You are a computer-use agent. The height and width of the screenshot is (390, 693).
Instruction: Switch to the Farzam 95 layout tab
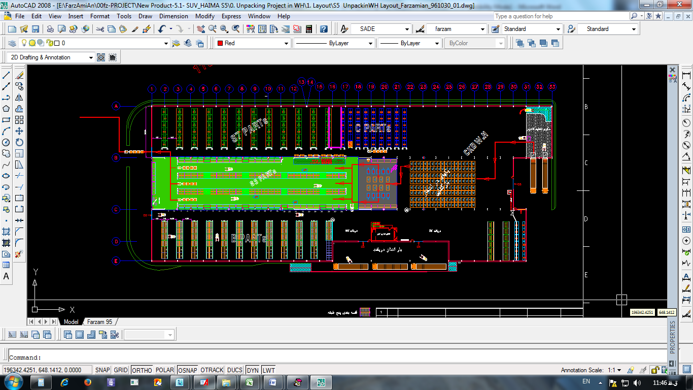100,322
